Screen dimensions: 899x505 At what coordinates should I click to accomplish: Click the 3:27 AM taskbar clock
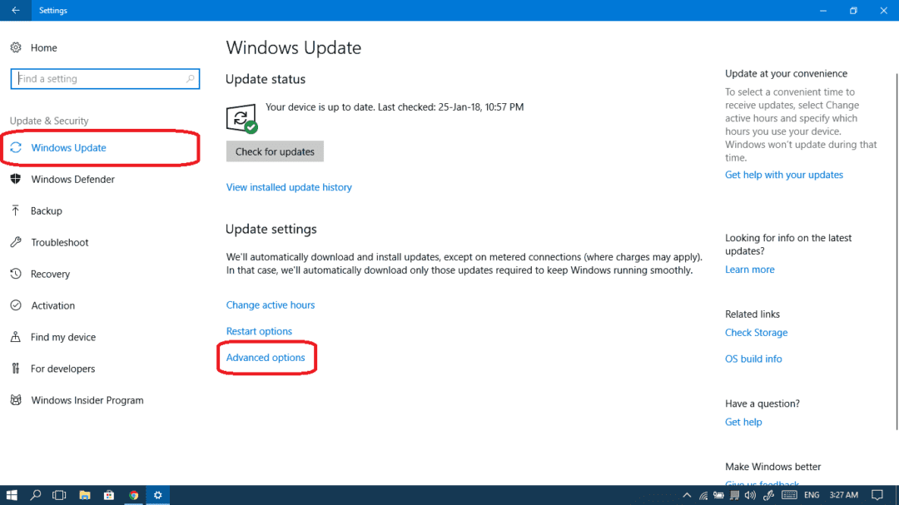coord(843,495)
